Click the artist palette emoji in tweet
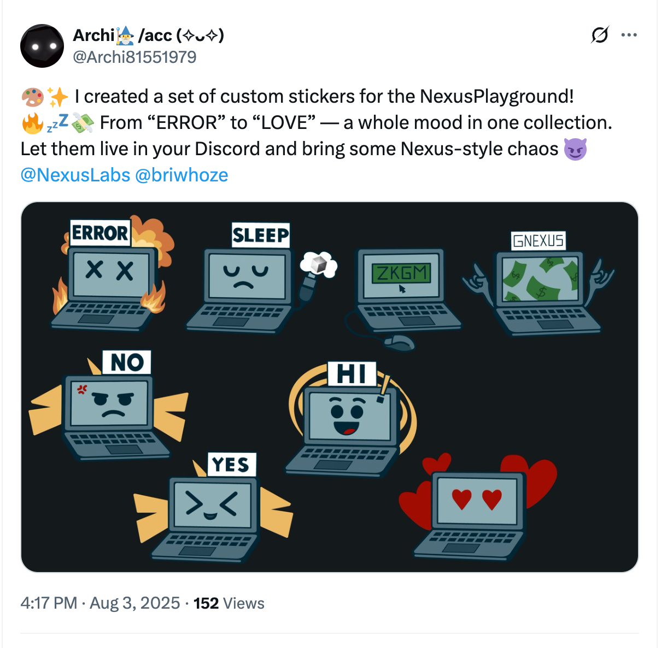The height and width of the screenshot is (648, 667). point(32,97)
